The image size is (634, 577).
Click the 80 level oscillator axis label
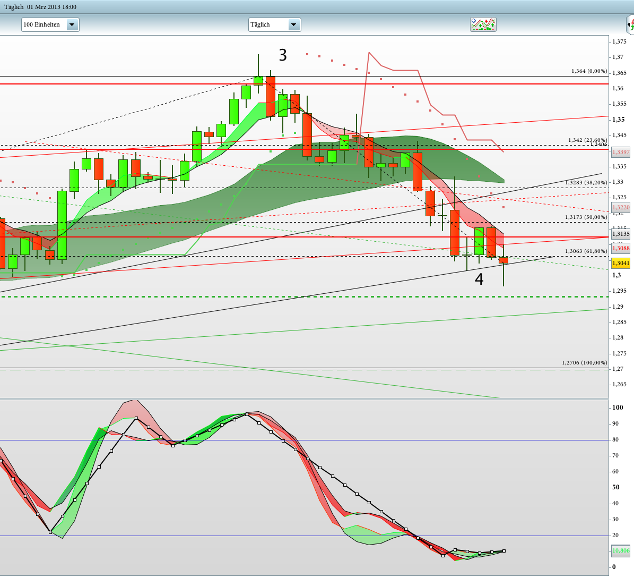pos(615,440)
